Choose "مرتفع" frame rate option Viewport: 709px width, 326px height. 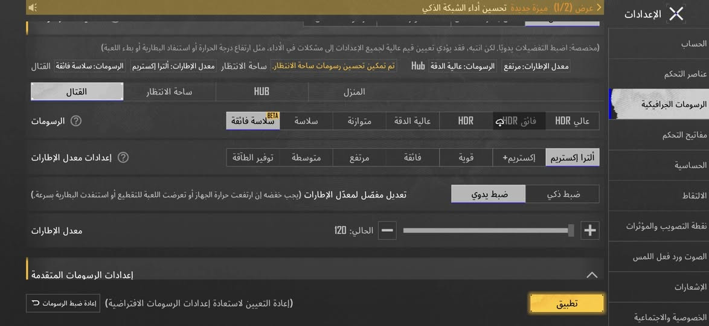pos(359,158)
